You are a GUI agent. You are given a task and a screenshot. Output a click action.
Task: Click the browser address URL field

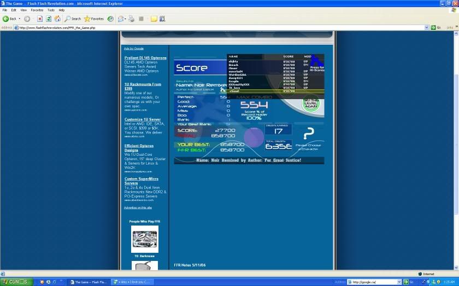pyautogui.click(x=219, y=27)
